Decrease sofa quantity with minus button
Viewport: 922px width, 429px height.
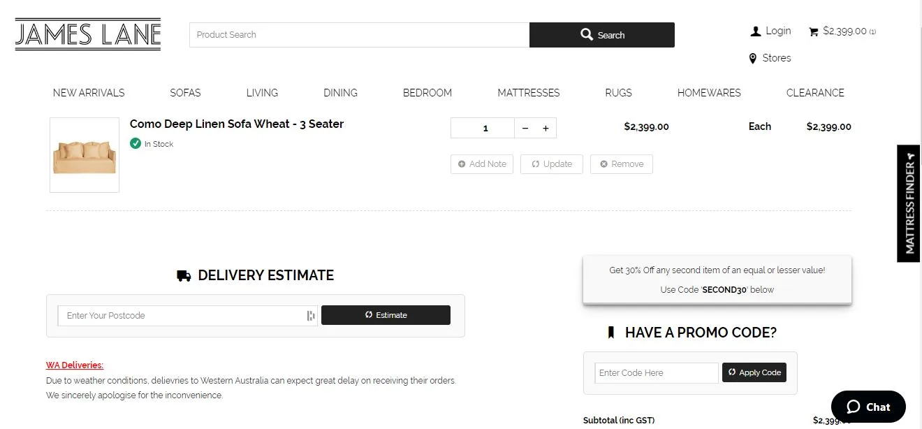click(x=525, y=129)
